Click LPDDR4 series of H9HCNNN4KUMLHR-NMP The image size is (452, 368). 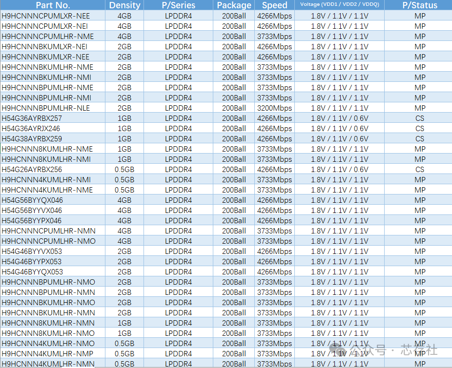(x=179, y=353)
